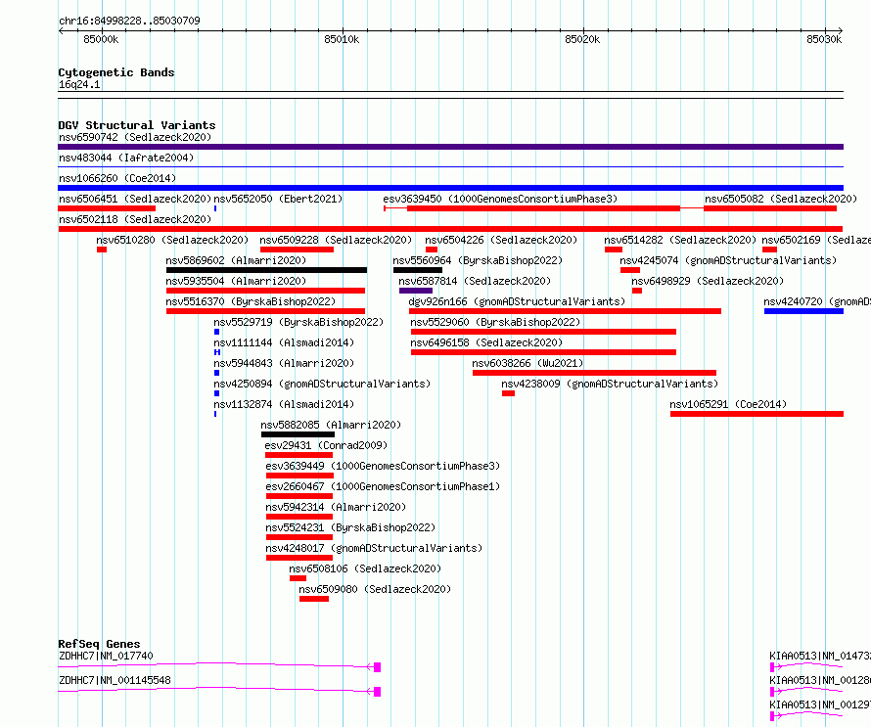Image resolution: width=871 pixels, height=727 pixels.
Task: Click the Cytogenetic Bands track title
Action: coord(116,72)
